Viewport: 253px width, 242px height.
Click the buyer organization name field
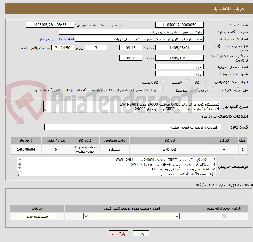click(x=131, y=32)
